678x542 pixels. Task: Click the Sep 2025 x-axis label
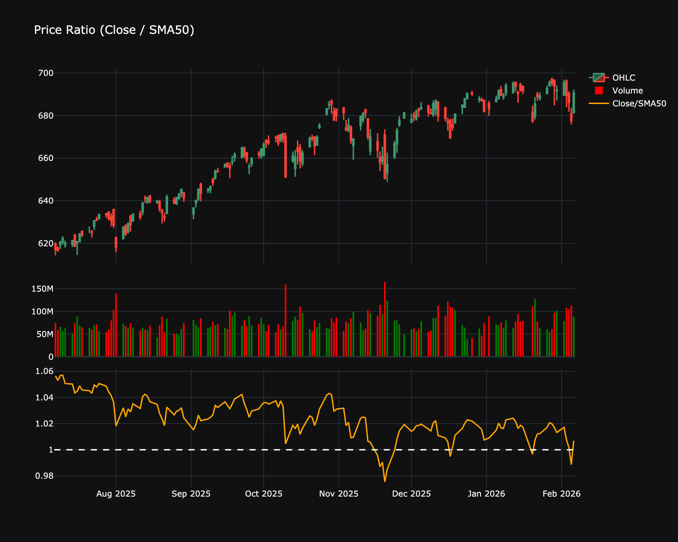191,494
